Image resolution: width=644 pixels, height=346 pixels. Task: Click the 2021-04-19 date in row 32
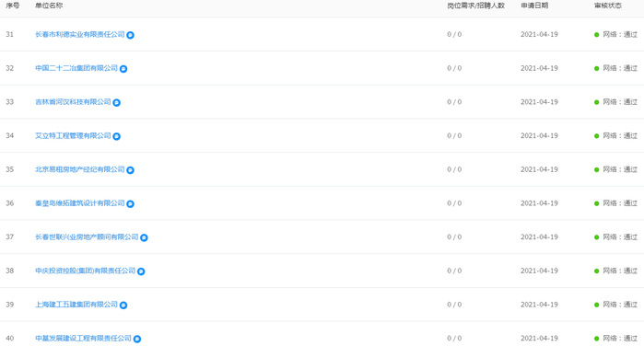[539, 68]
